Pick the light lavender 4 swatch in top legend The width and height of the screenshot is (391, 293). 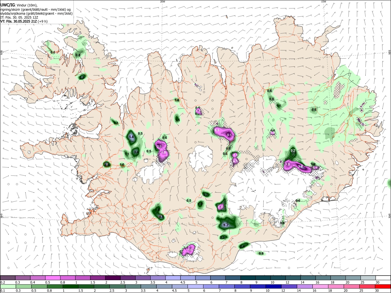point(172,278)
